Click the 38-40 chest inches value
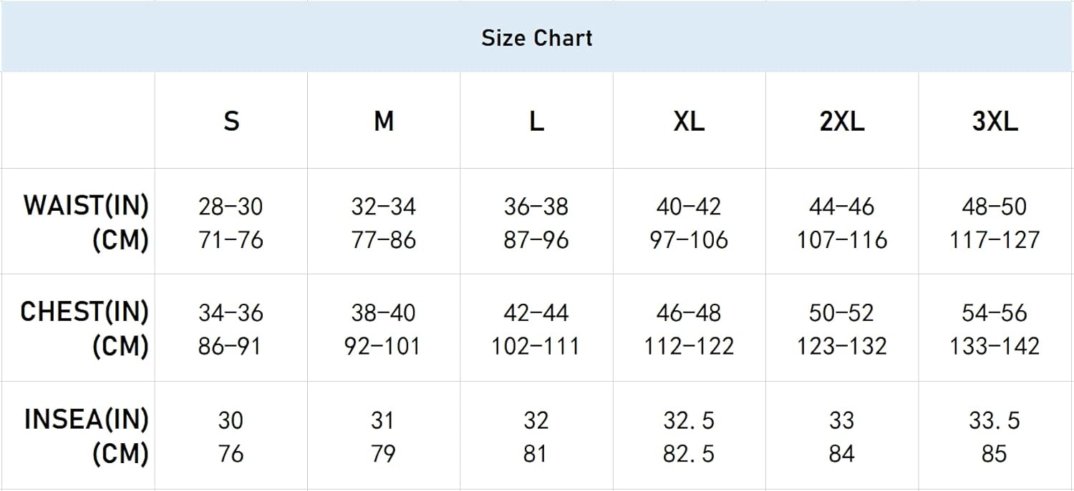Screen dimensions: 1074x491 click(384, 312)
